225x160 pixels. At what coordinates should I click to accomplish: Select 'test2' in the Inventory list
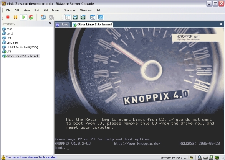coord(10,33)
